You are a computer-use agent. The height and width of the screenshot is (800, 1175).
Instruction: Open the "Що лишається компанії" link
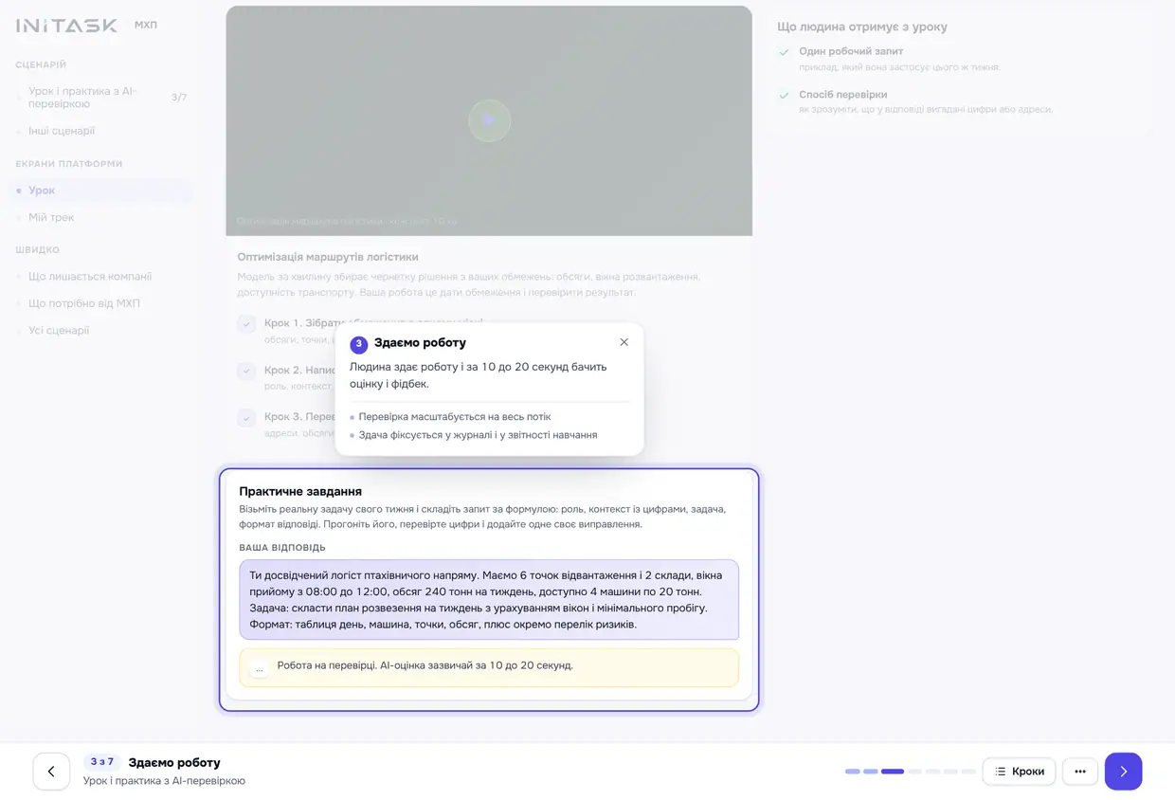(101, 277)
